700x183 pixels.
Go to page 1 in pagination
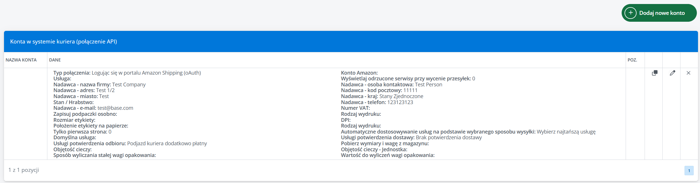click(x=689, y=171)
